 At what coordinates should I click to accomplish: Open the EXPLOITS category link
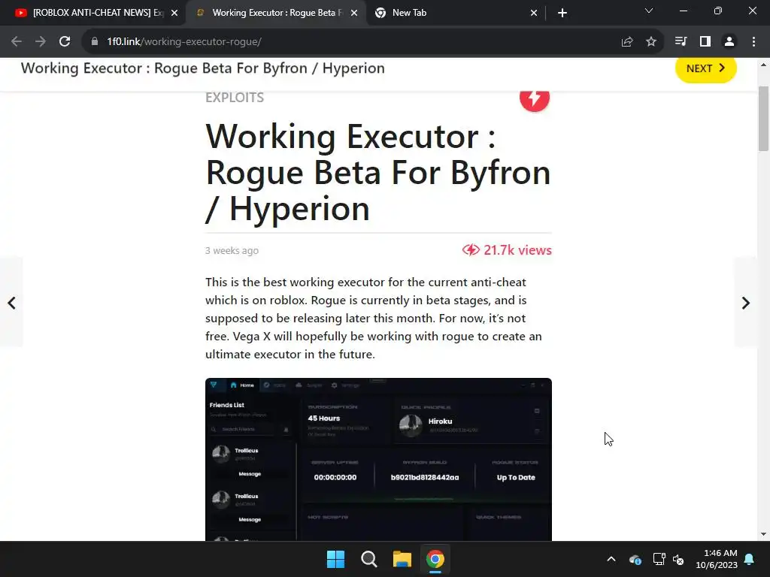pos(235,98)
